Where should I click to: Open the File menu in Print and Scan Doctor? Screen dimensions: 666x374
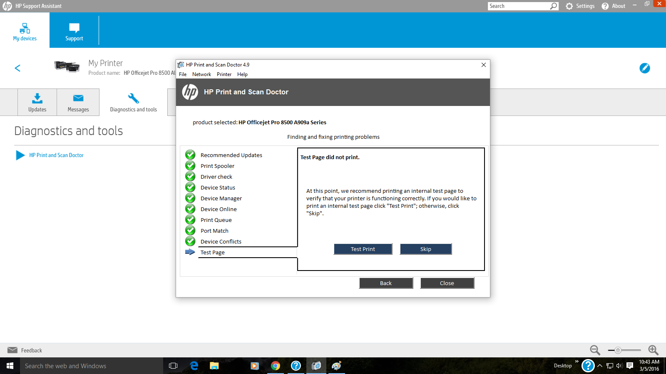point(183,74)
